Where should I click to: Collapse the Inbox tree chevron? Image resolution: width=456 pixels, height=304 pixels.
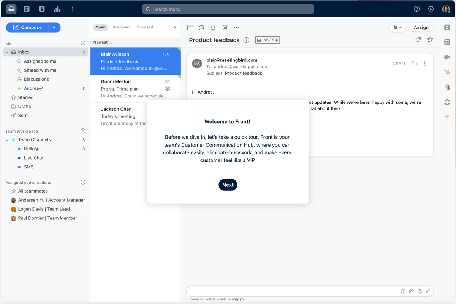7,52
